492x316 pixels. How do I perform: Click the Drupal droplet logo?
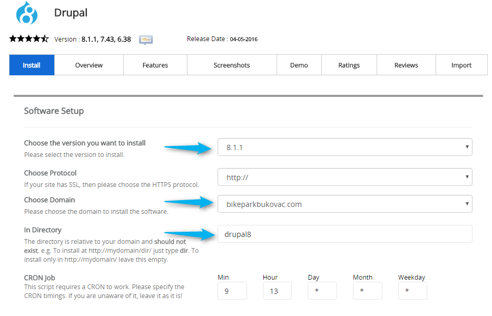[27, 13]
